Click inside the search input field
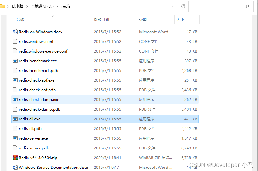258x171 pixels. pos(223,6)
